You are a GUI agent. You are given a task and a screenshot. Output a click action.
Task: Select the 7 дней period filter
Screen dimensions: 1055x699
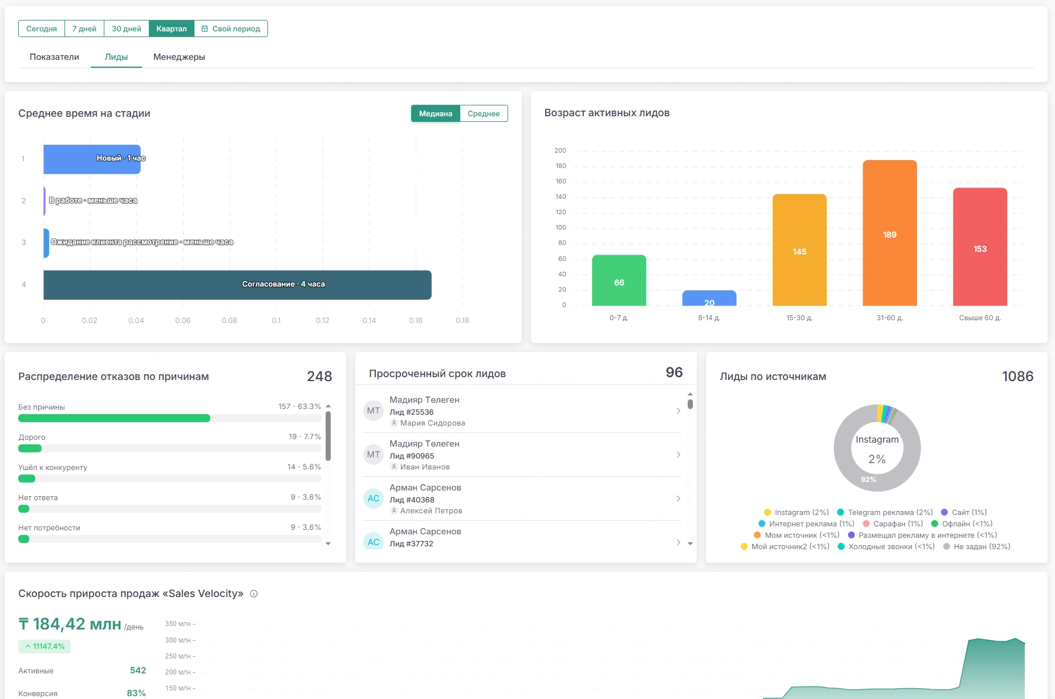pos(84,28)
